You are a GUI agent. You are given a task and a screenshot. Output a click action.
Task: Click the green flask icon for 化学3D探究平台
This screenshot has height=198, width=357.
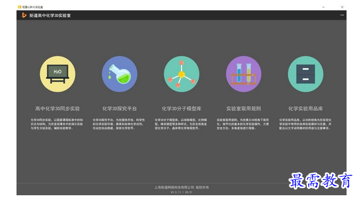(x=119, y=74)
